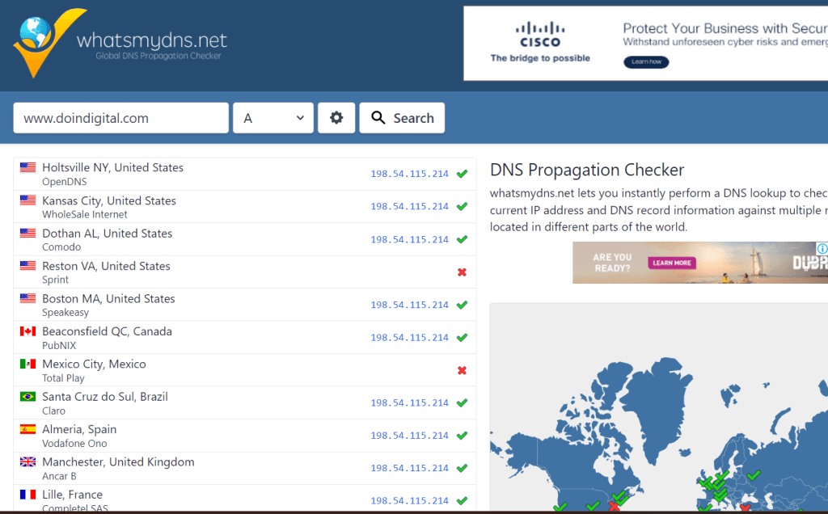Click the Spain flag on Almeria row
The image size is (828, 514).
tap(28, 429)
